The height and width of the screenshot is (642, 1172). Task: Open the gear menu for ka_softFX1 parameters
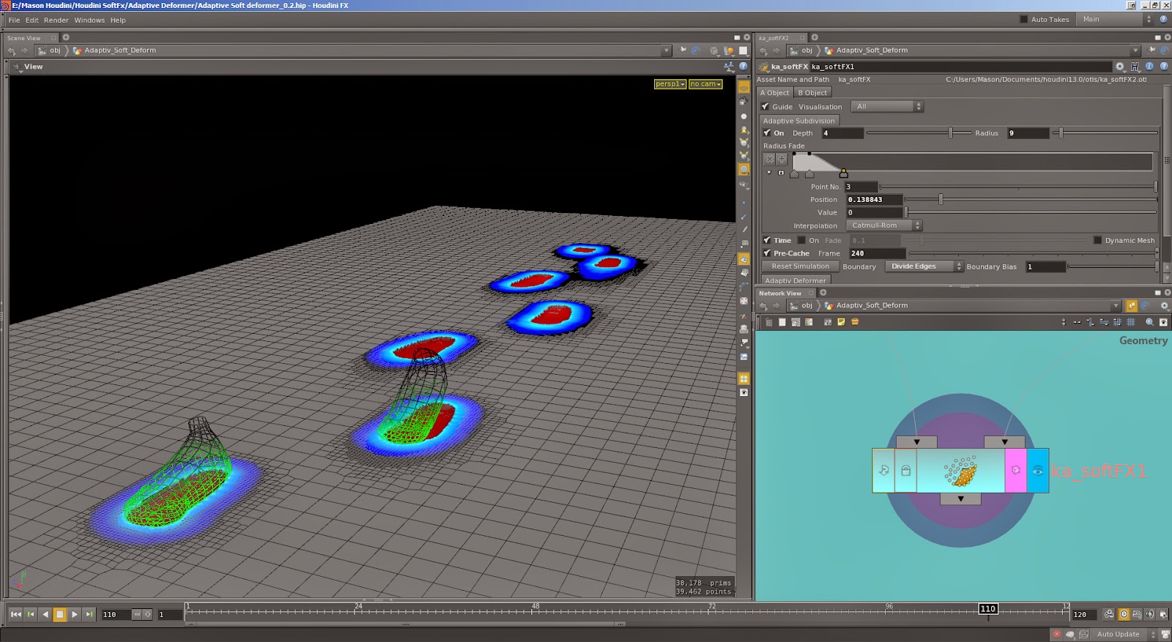click(1120, 67)
